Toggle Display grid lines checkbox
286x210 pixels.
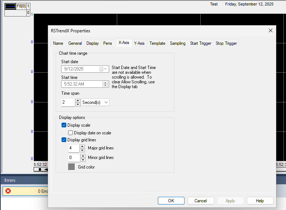(64, 140)
